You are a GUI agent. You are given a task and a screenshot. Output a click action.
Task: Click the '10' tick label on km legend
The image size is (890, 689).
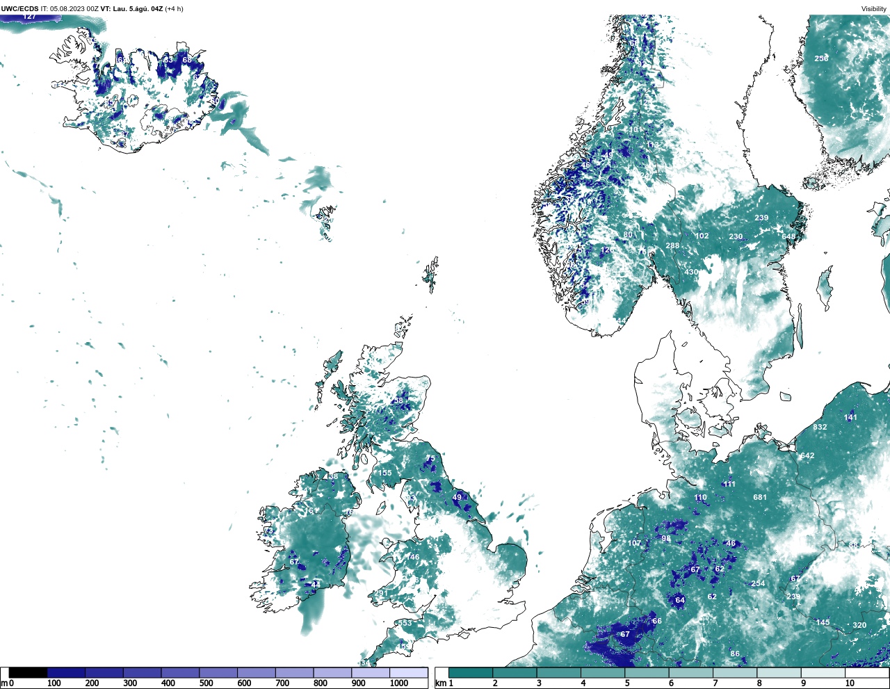tap(850, 683)
